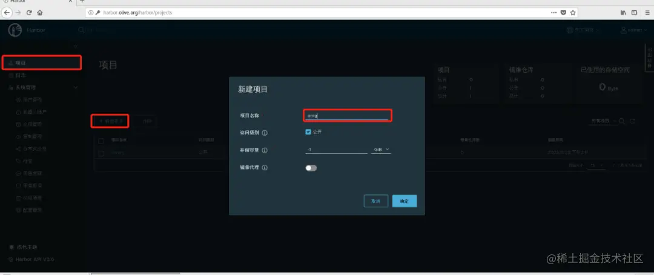Screen dimensions: 654x275
Task: Open the library project link
Action: click(x=117, y=153)
